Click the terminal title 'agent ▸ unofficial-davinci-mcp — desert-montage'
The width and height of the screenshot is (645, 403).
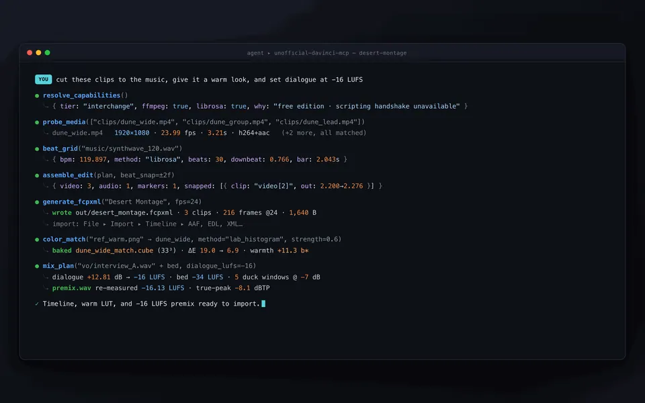327,53
